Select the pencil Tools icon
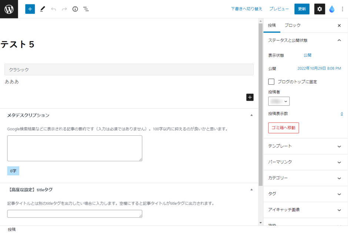348x233 pixels. click(42, 9)
